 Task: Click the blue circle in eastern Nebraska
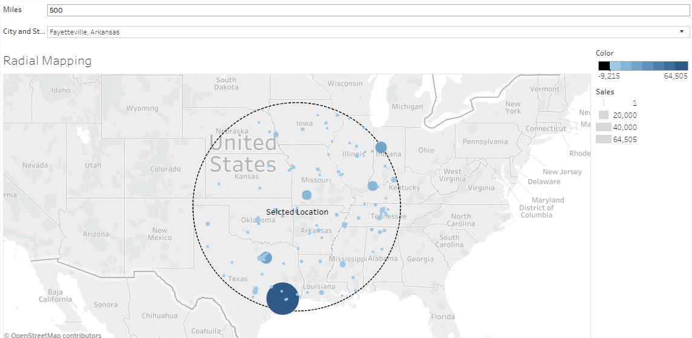[x=276, y=134]
